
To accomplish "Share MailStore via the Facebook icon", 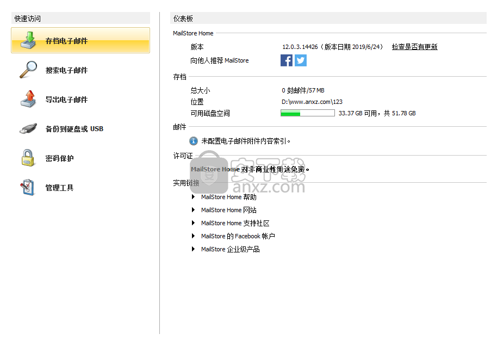I will [x=287, y=60].
